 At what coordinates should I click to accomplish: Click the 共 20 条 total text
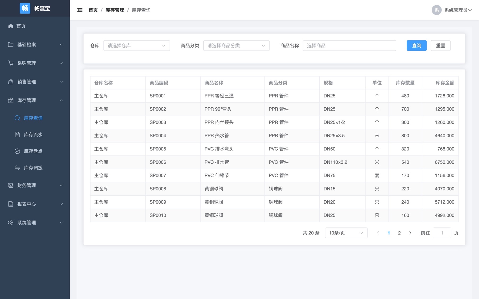point(311,233)
